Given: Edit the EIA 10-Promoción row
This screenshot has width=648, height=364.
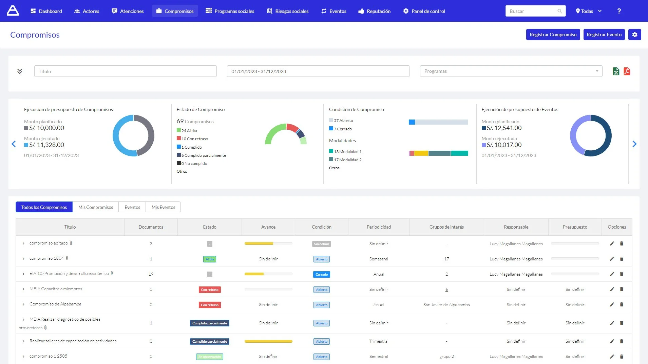Looking at the screenshot, I should click(x=612, y=274).
